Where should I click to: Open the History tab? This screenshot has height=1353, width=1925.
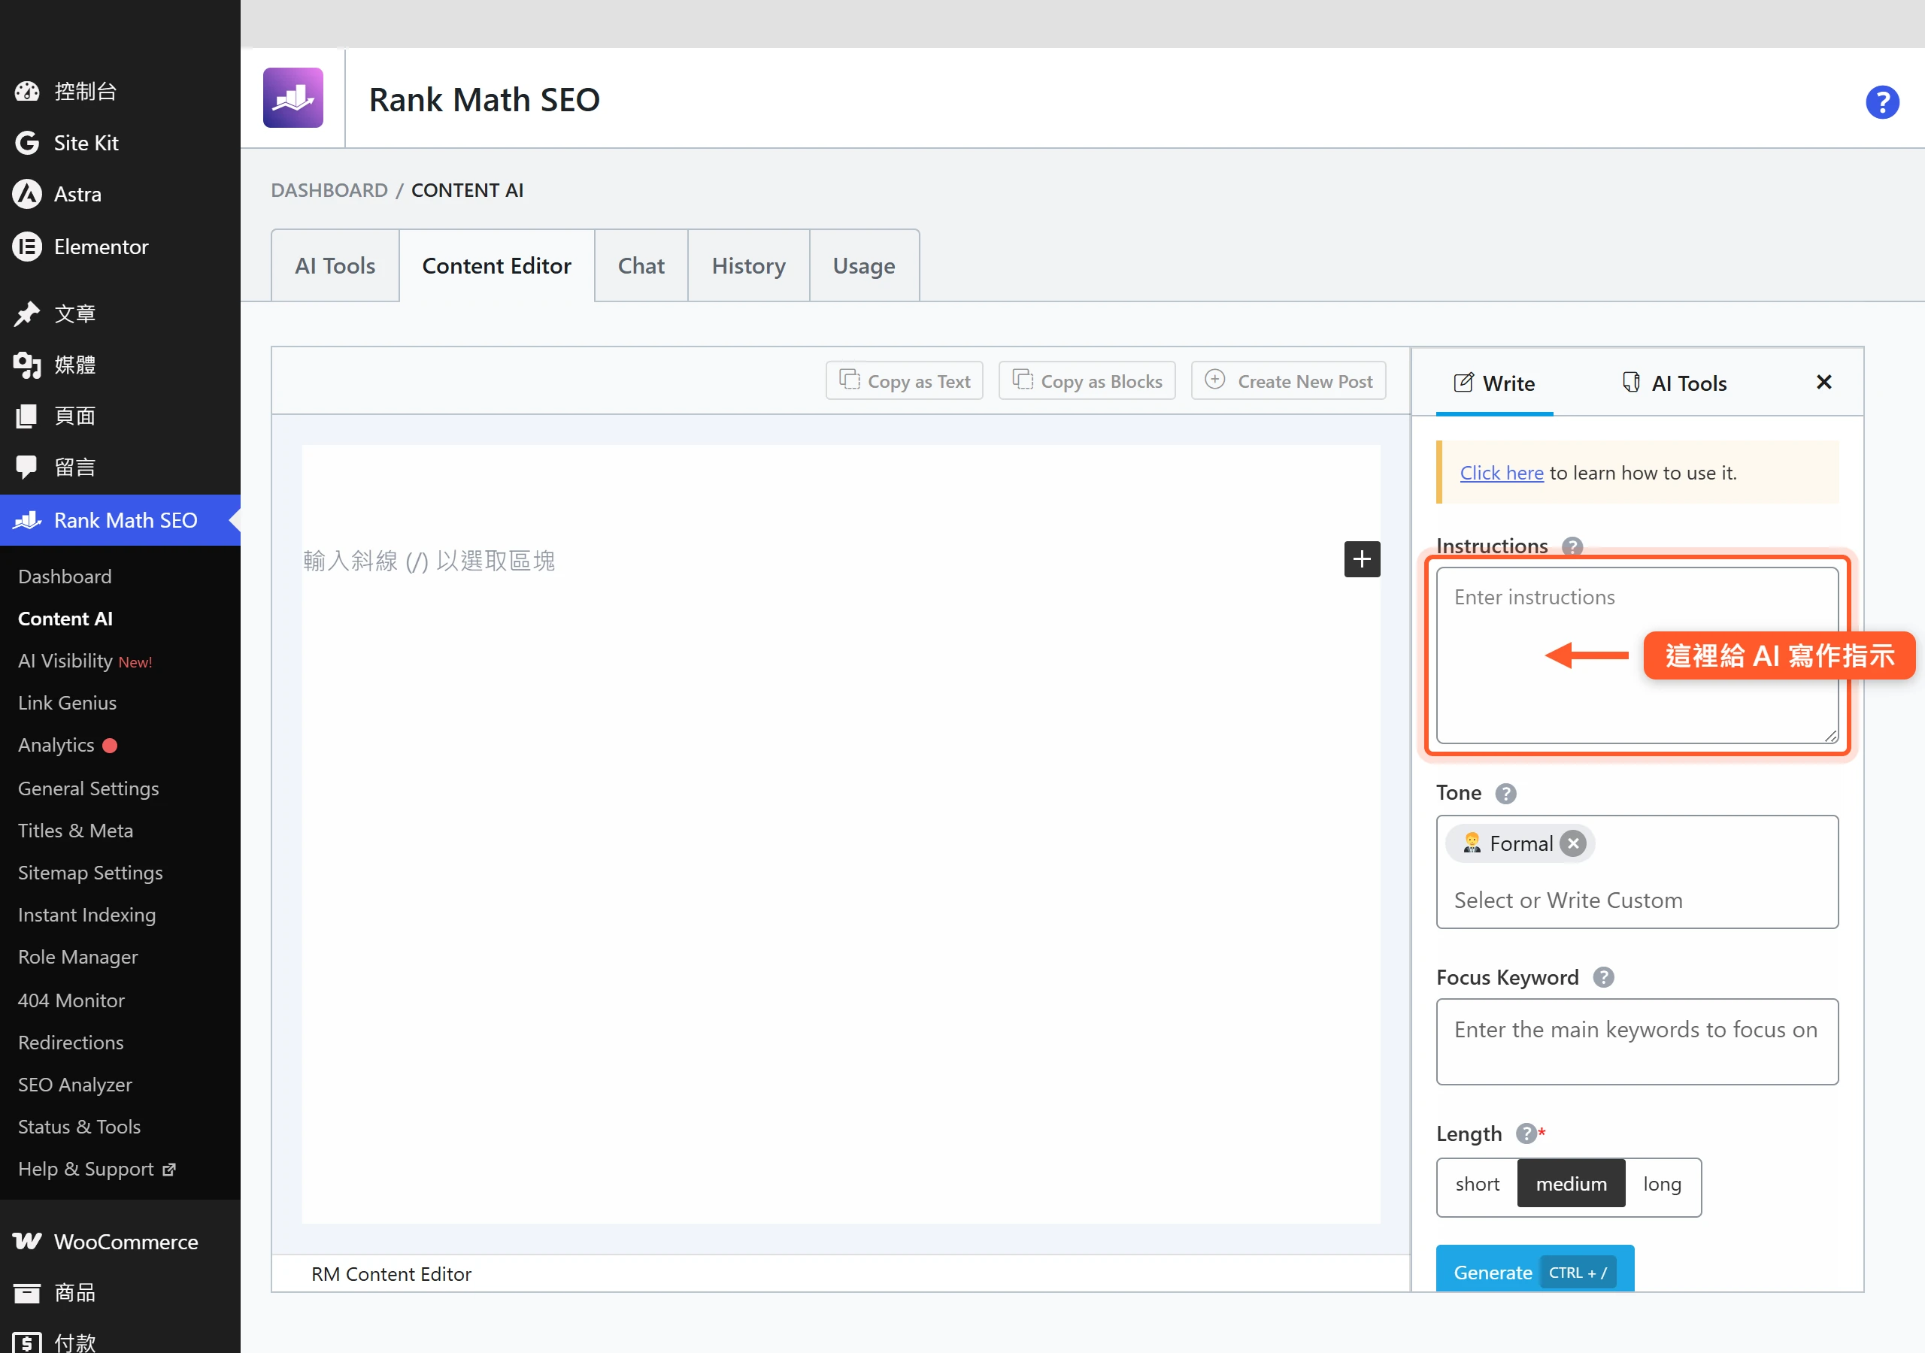coord(748,266)
